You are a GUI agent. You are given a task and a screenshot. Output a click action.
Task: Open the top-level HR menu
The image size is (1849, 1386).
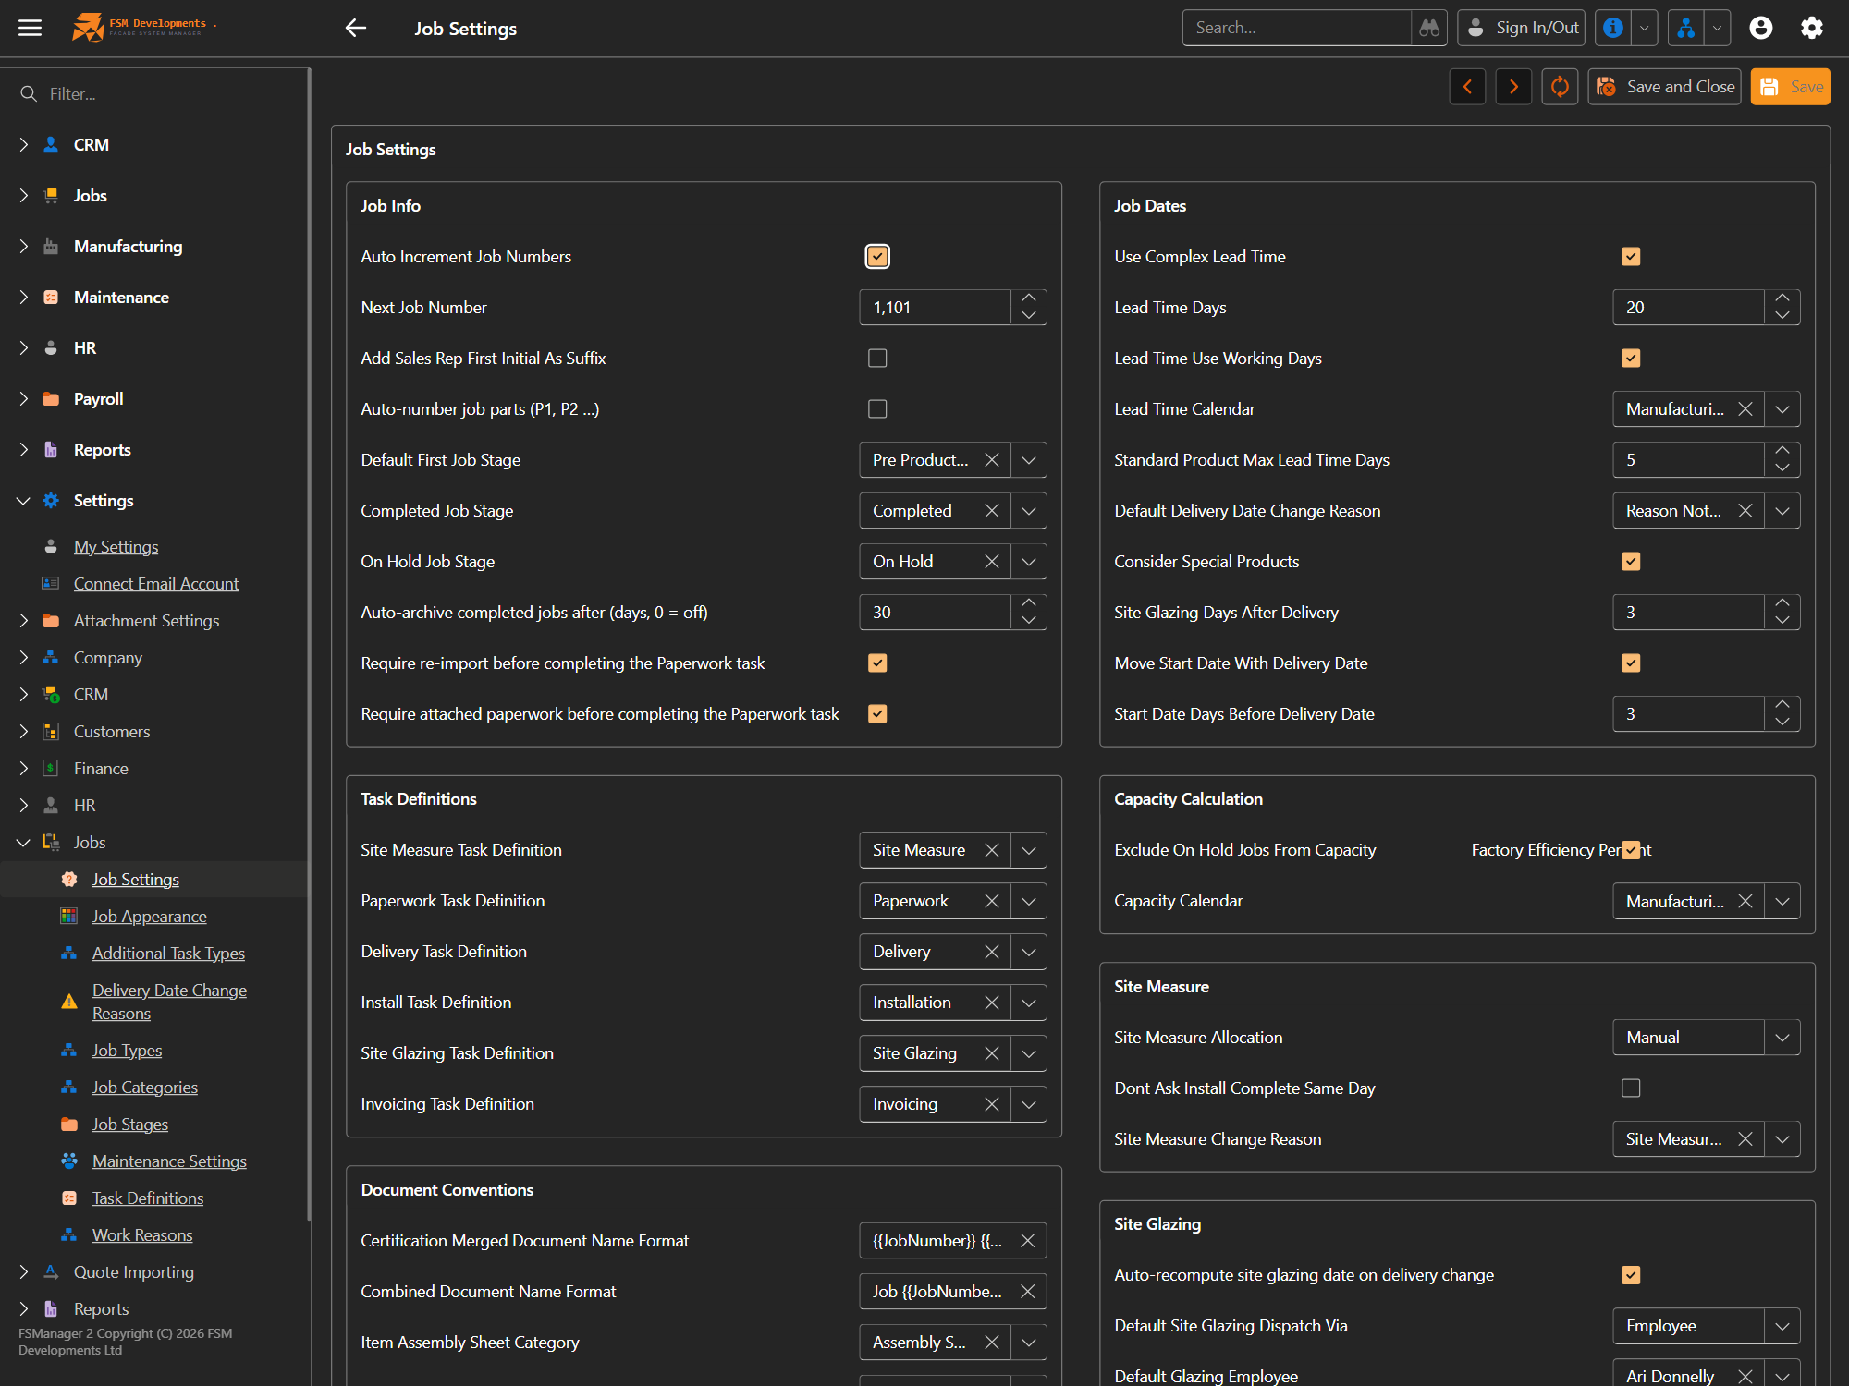click(85, 348)
